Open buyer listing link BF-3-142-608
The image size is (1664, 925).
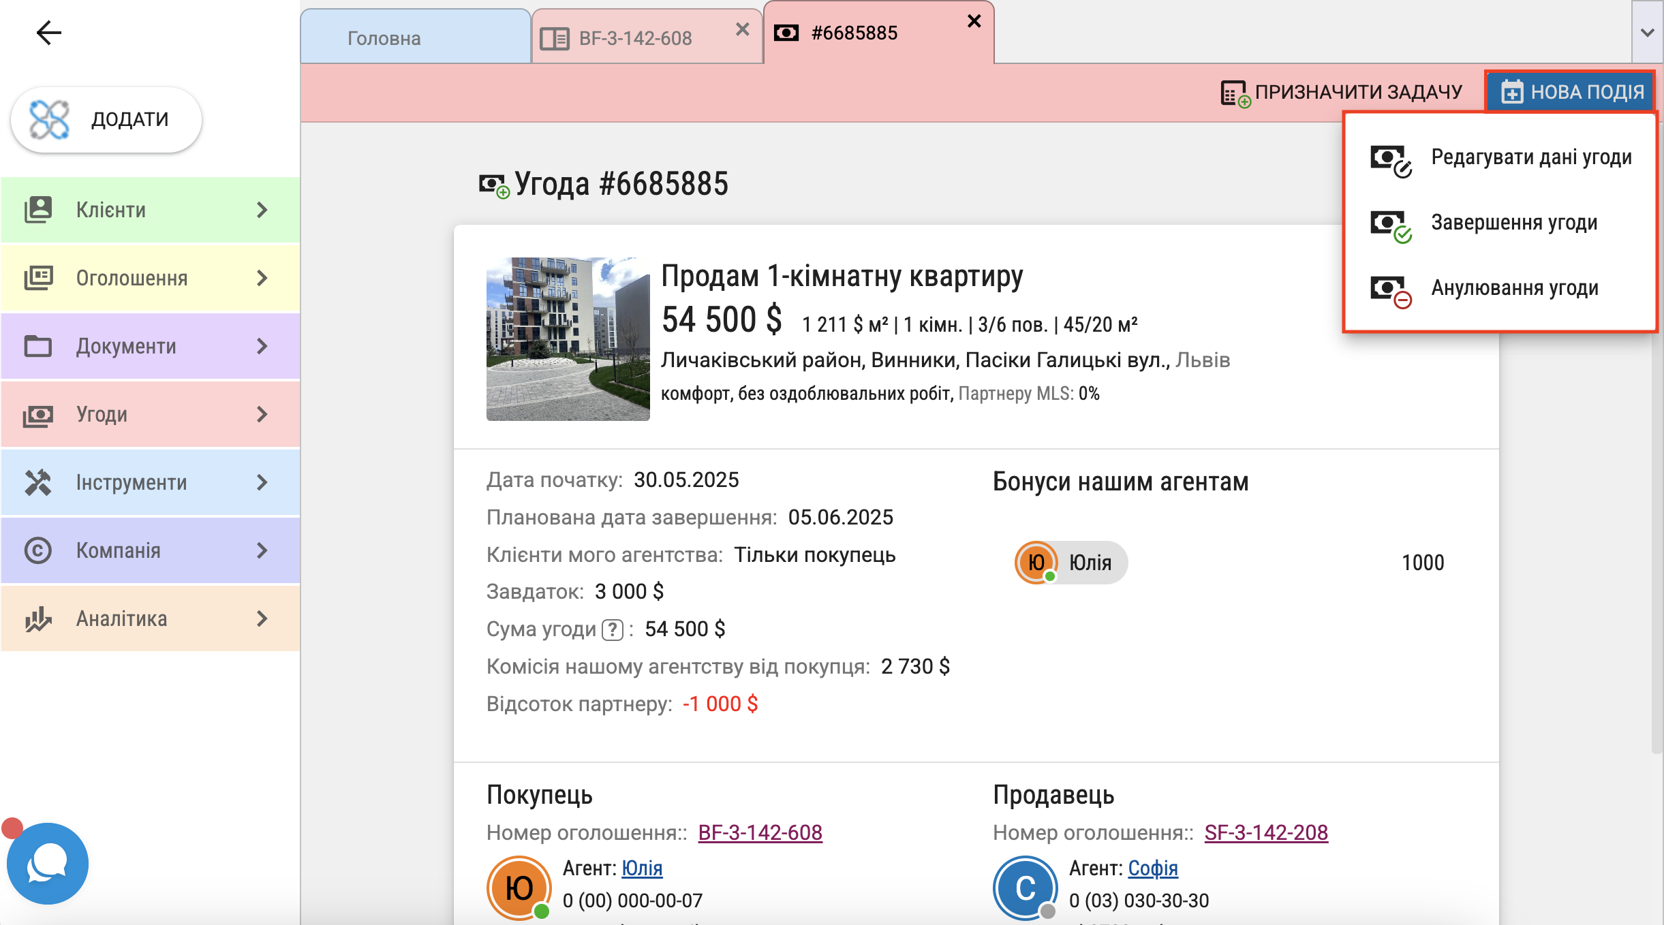760,832
